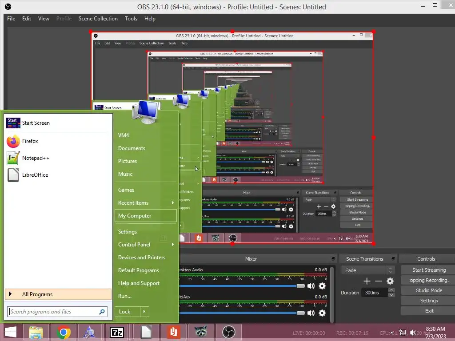
Task: Enable Studio Mode
Action: pos(429,290)
